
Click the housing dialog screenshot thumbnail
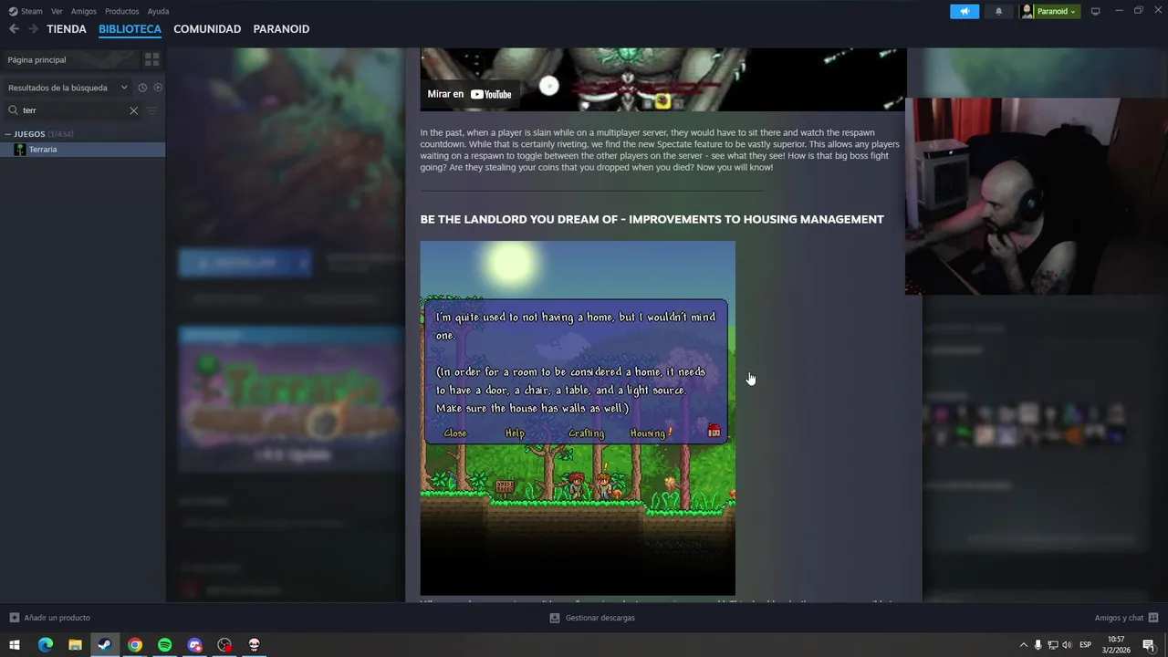578,418
